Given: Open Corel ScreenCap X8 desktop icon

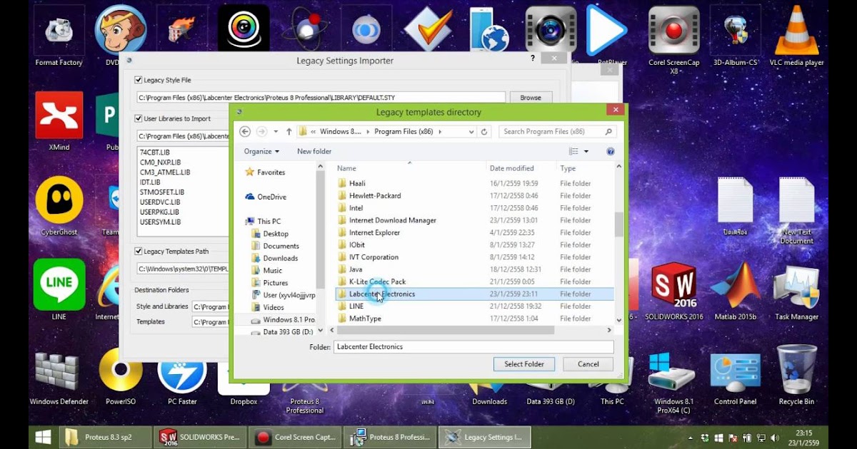Looking at the screenshot, I should pos(673,39).
